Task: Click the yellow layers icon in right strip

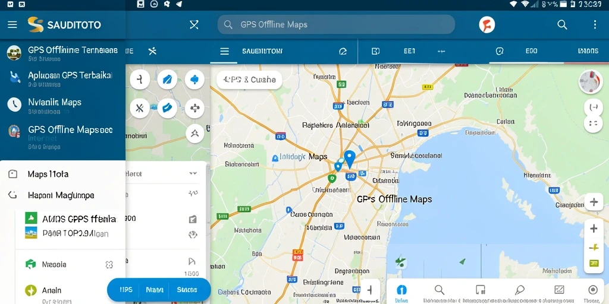Action: 594,263
